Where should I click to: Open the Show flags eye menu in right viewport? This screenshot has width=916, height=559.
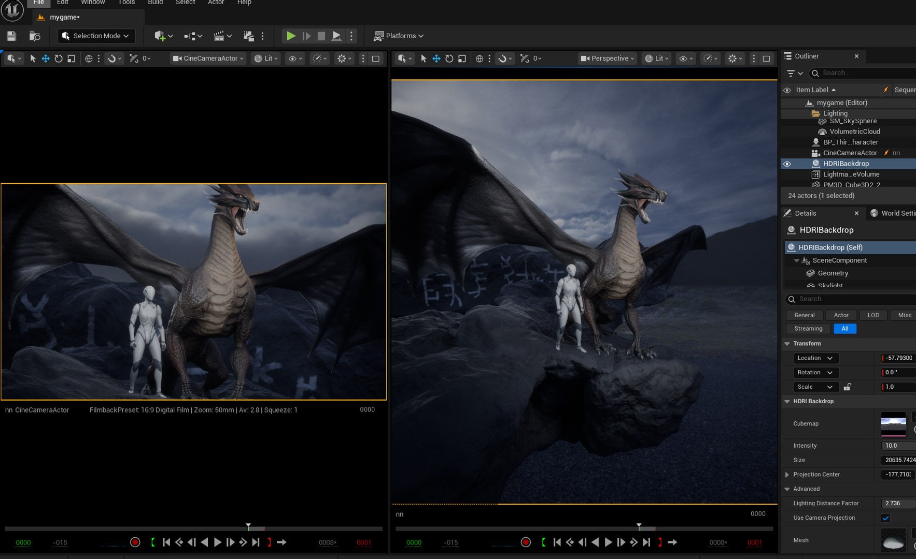pyautogui.click(x=686, y=58)
